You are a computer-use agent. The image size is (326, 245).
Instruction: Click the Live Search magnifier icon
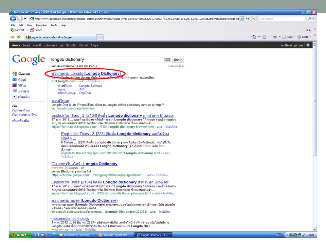(x=309, y=19)
